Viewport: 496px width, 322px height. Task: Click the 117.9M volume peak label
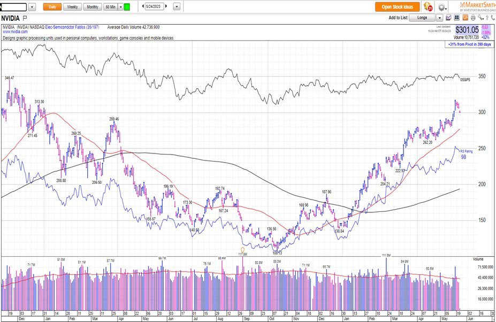click(x=242, y=254)
